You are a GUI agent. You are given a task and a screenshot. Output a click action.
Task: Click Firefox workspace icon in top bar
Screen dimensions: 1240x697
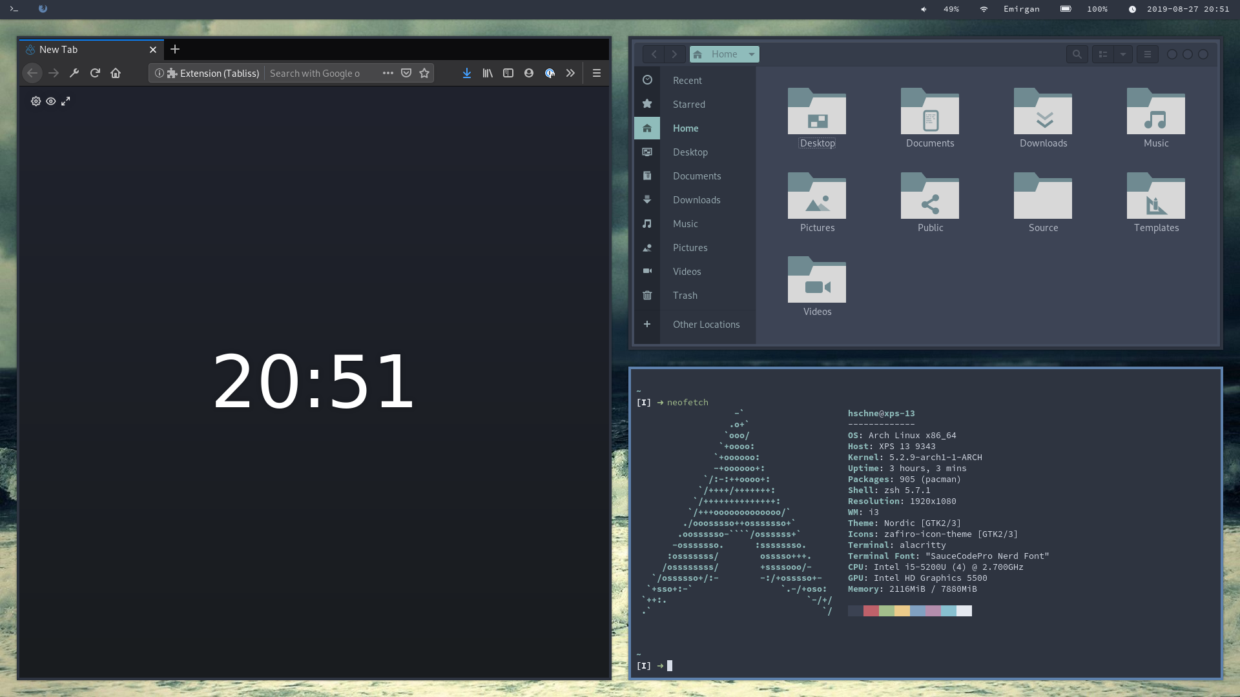[43, 9]
